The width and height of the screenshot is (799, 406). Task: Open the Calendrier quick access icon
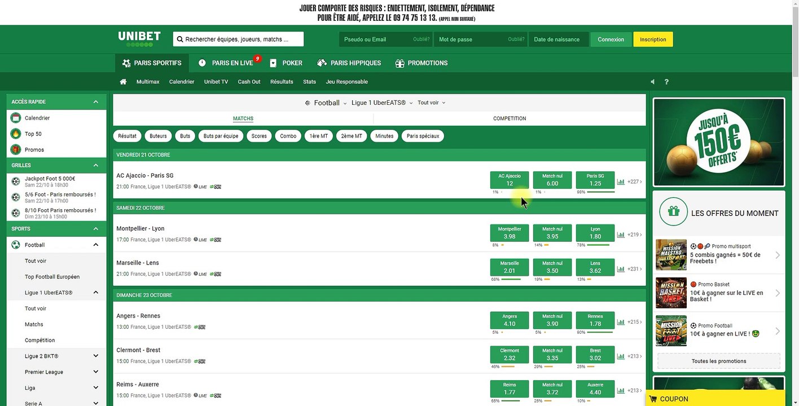coord(16,118)
